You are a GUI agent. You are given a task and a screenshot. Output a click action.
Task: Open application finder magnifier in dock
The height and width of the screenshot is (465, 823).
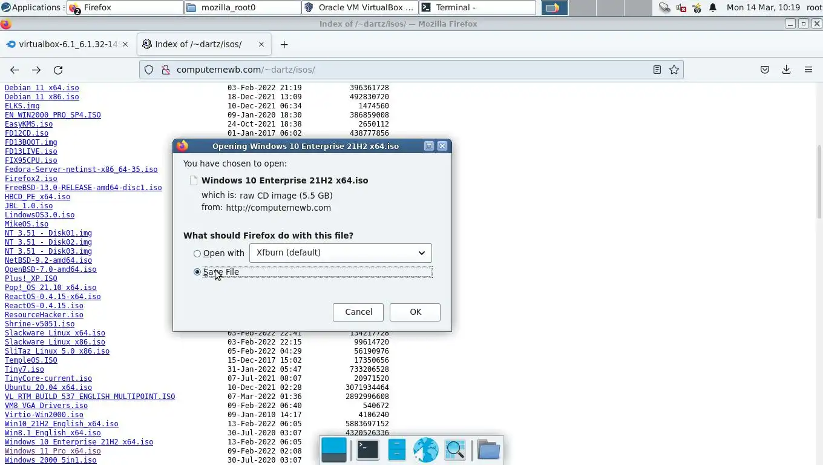455,450
